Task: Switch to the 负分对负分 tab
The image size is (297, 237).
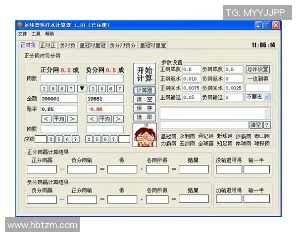Action: coord(123,45)
